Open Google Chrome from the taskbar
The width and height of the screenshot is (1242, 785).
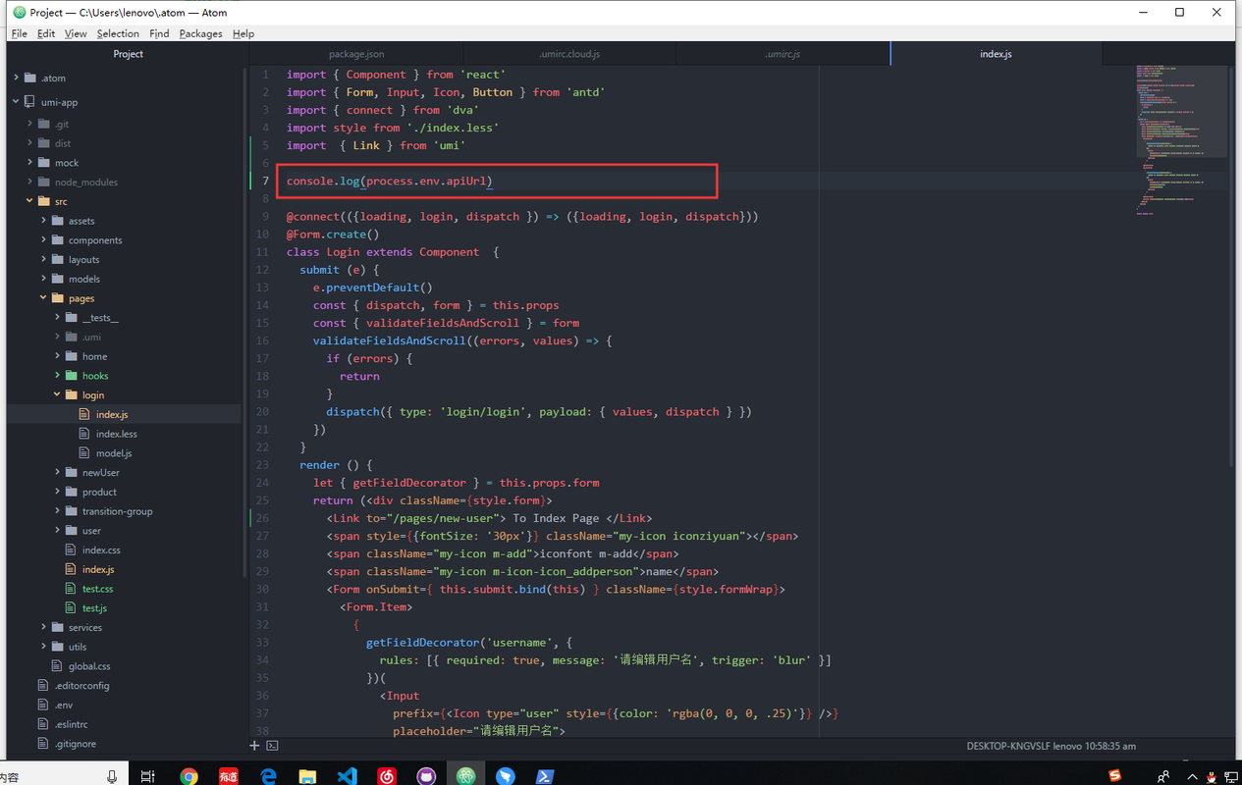pyautogui.click(x=189, y=776)
